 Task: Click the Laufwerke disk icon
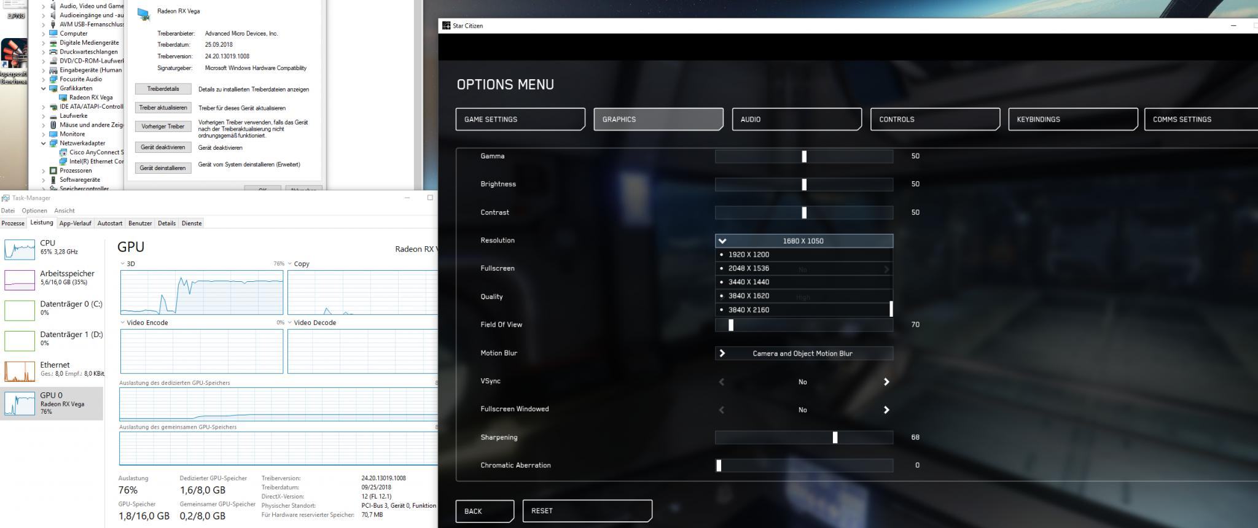53,116
